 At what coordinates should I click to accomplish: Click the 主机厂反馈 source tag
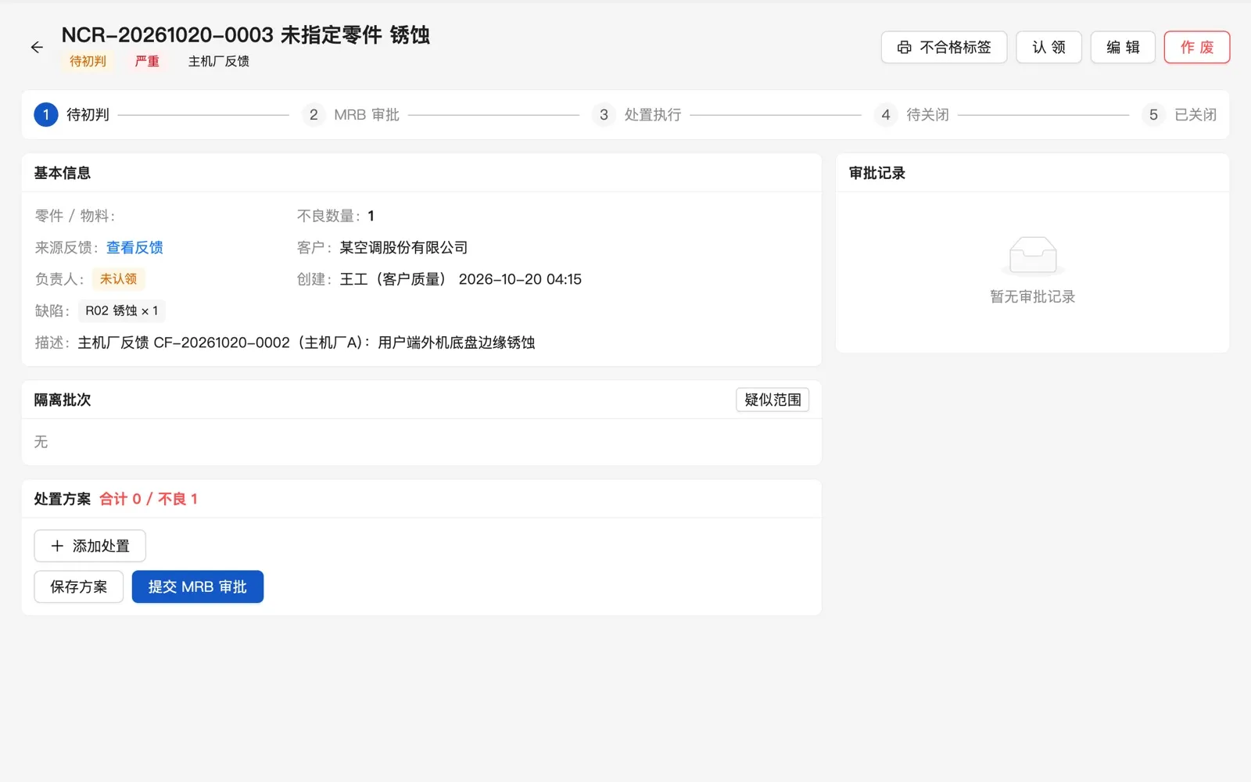pos(219,61)
